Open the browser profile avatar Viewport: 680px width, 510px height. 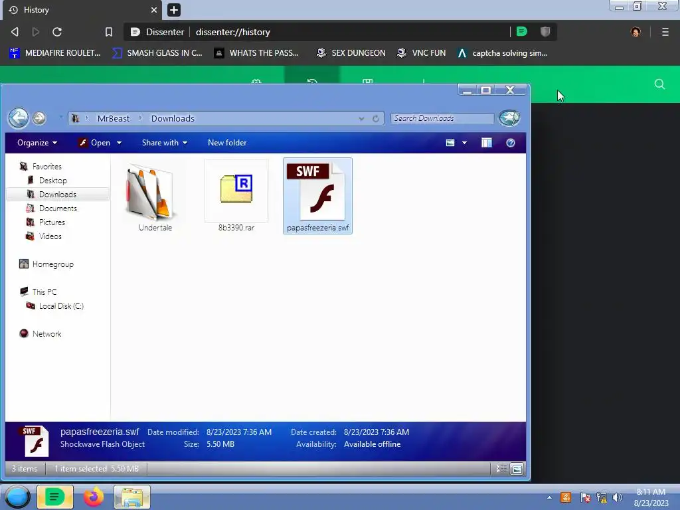point(636,32)
